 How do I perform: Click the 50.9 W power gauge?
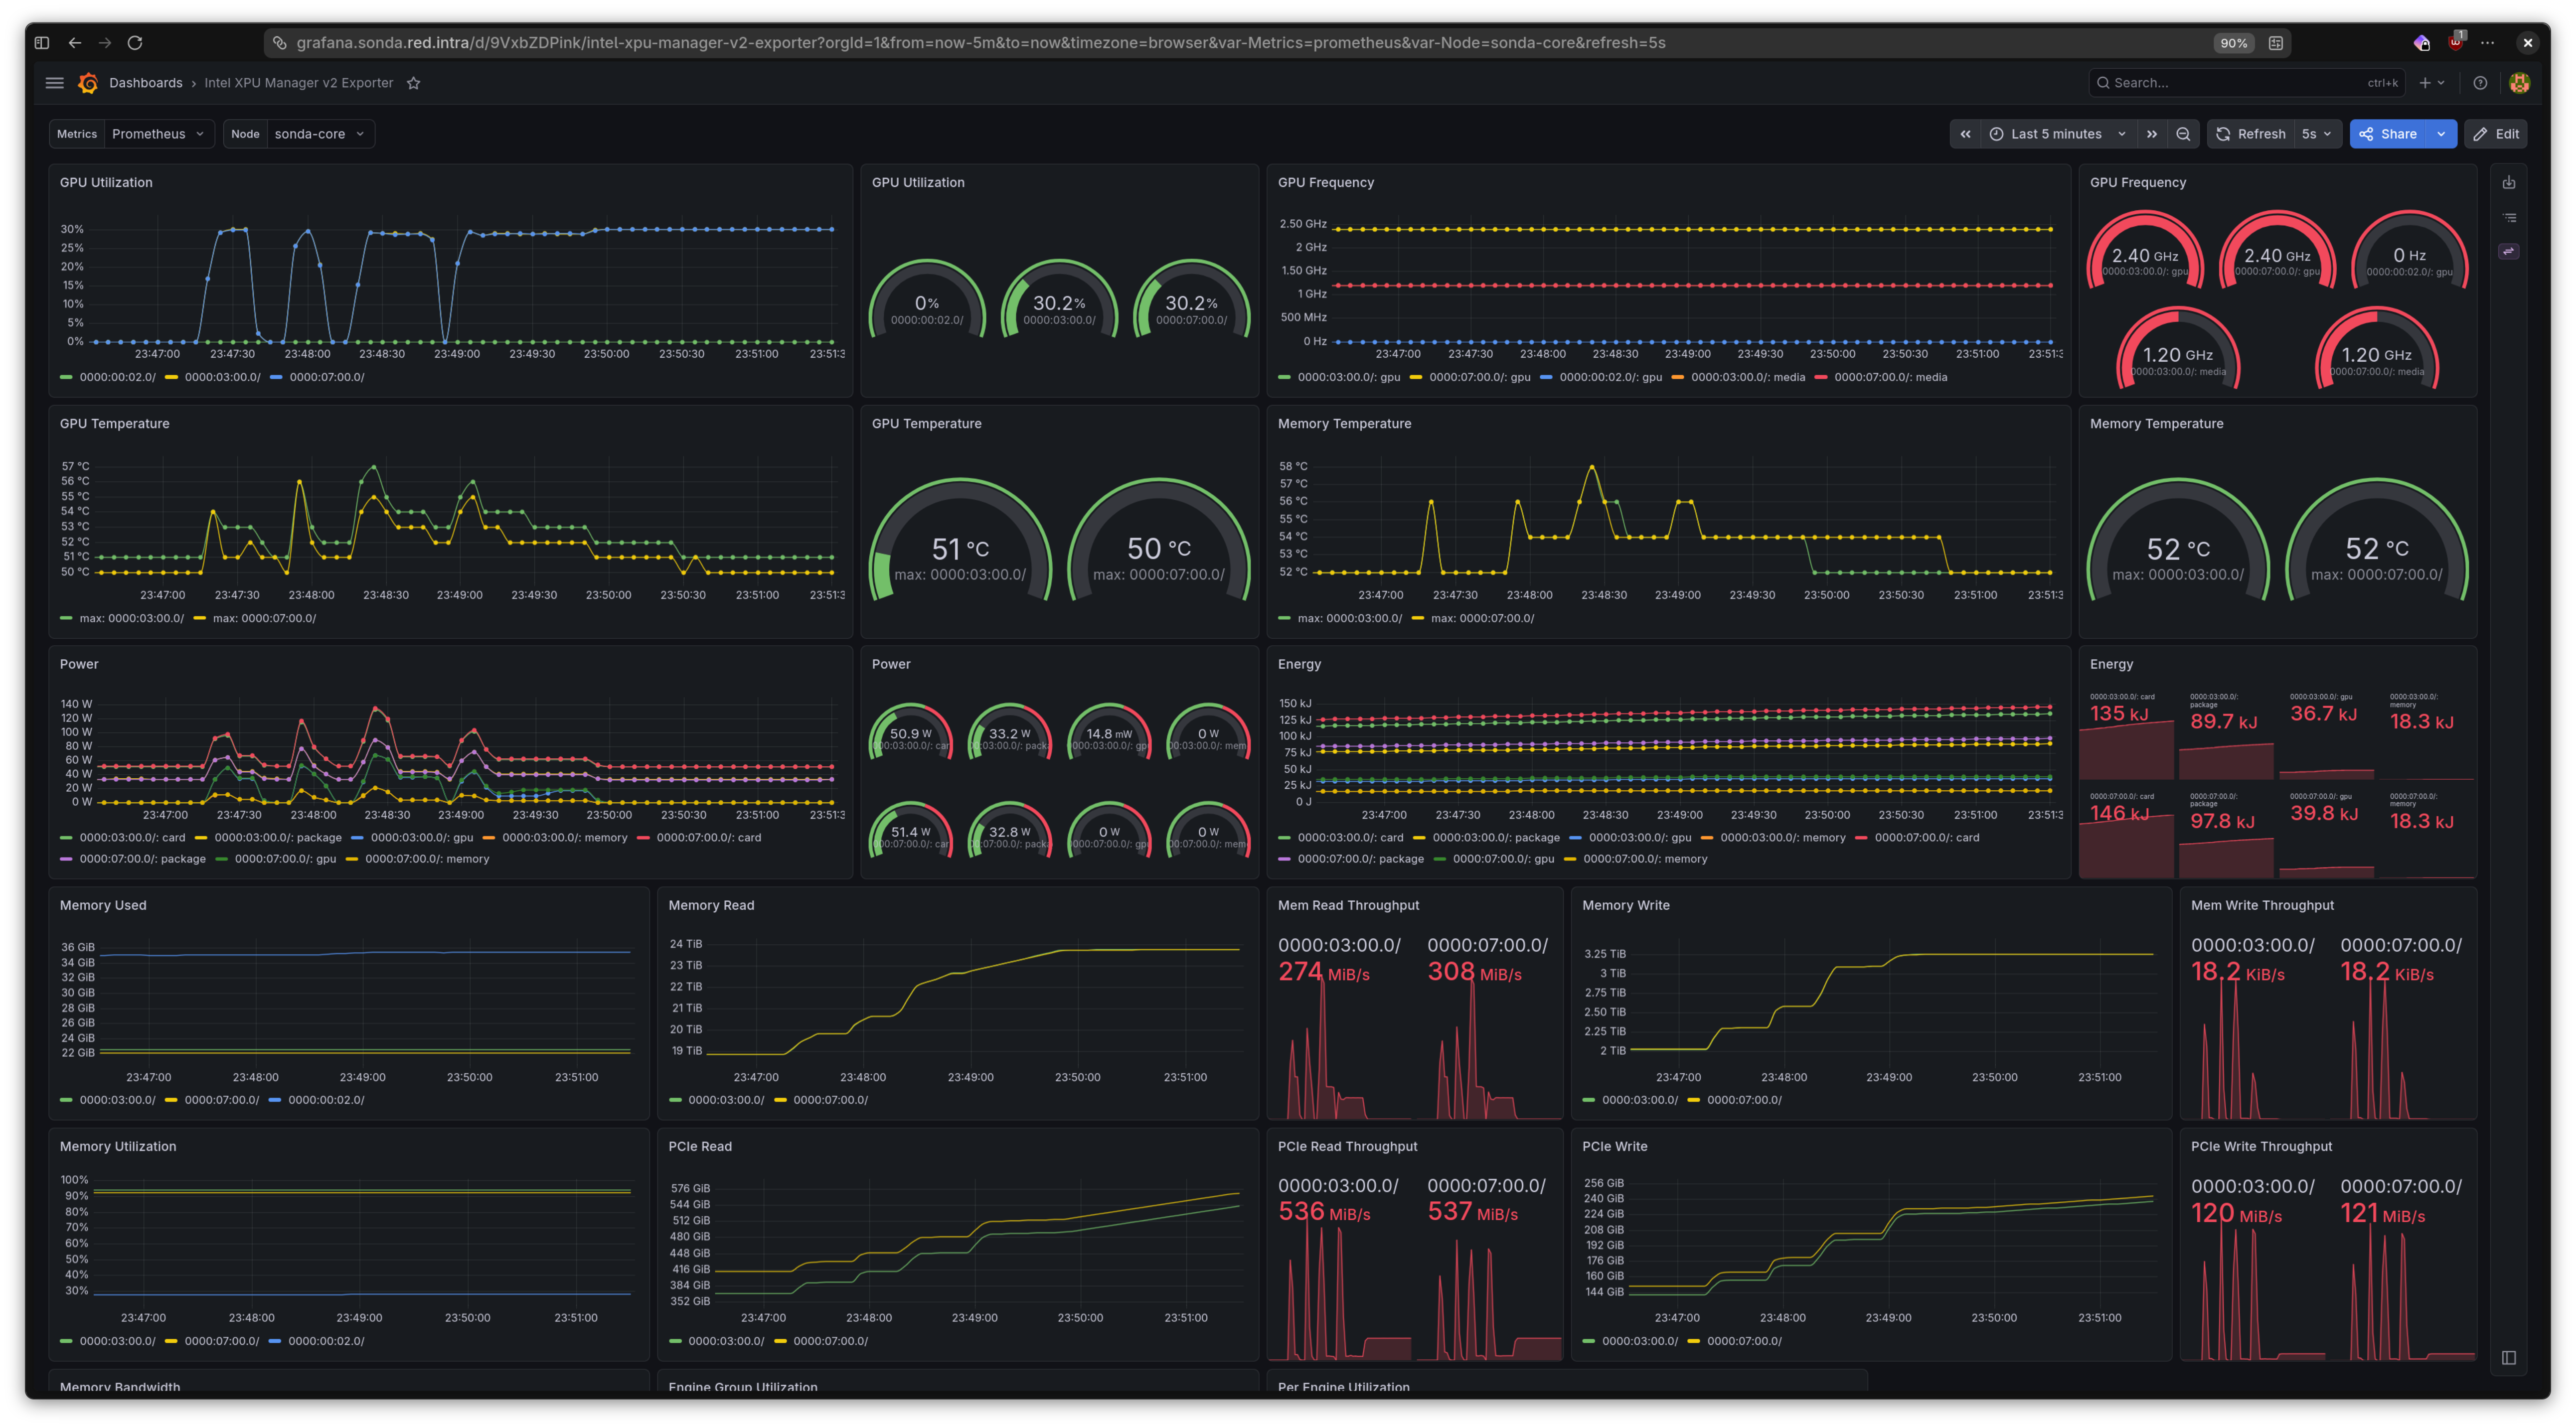click(910, 731)
